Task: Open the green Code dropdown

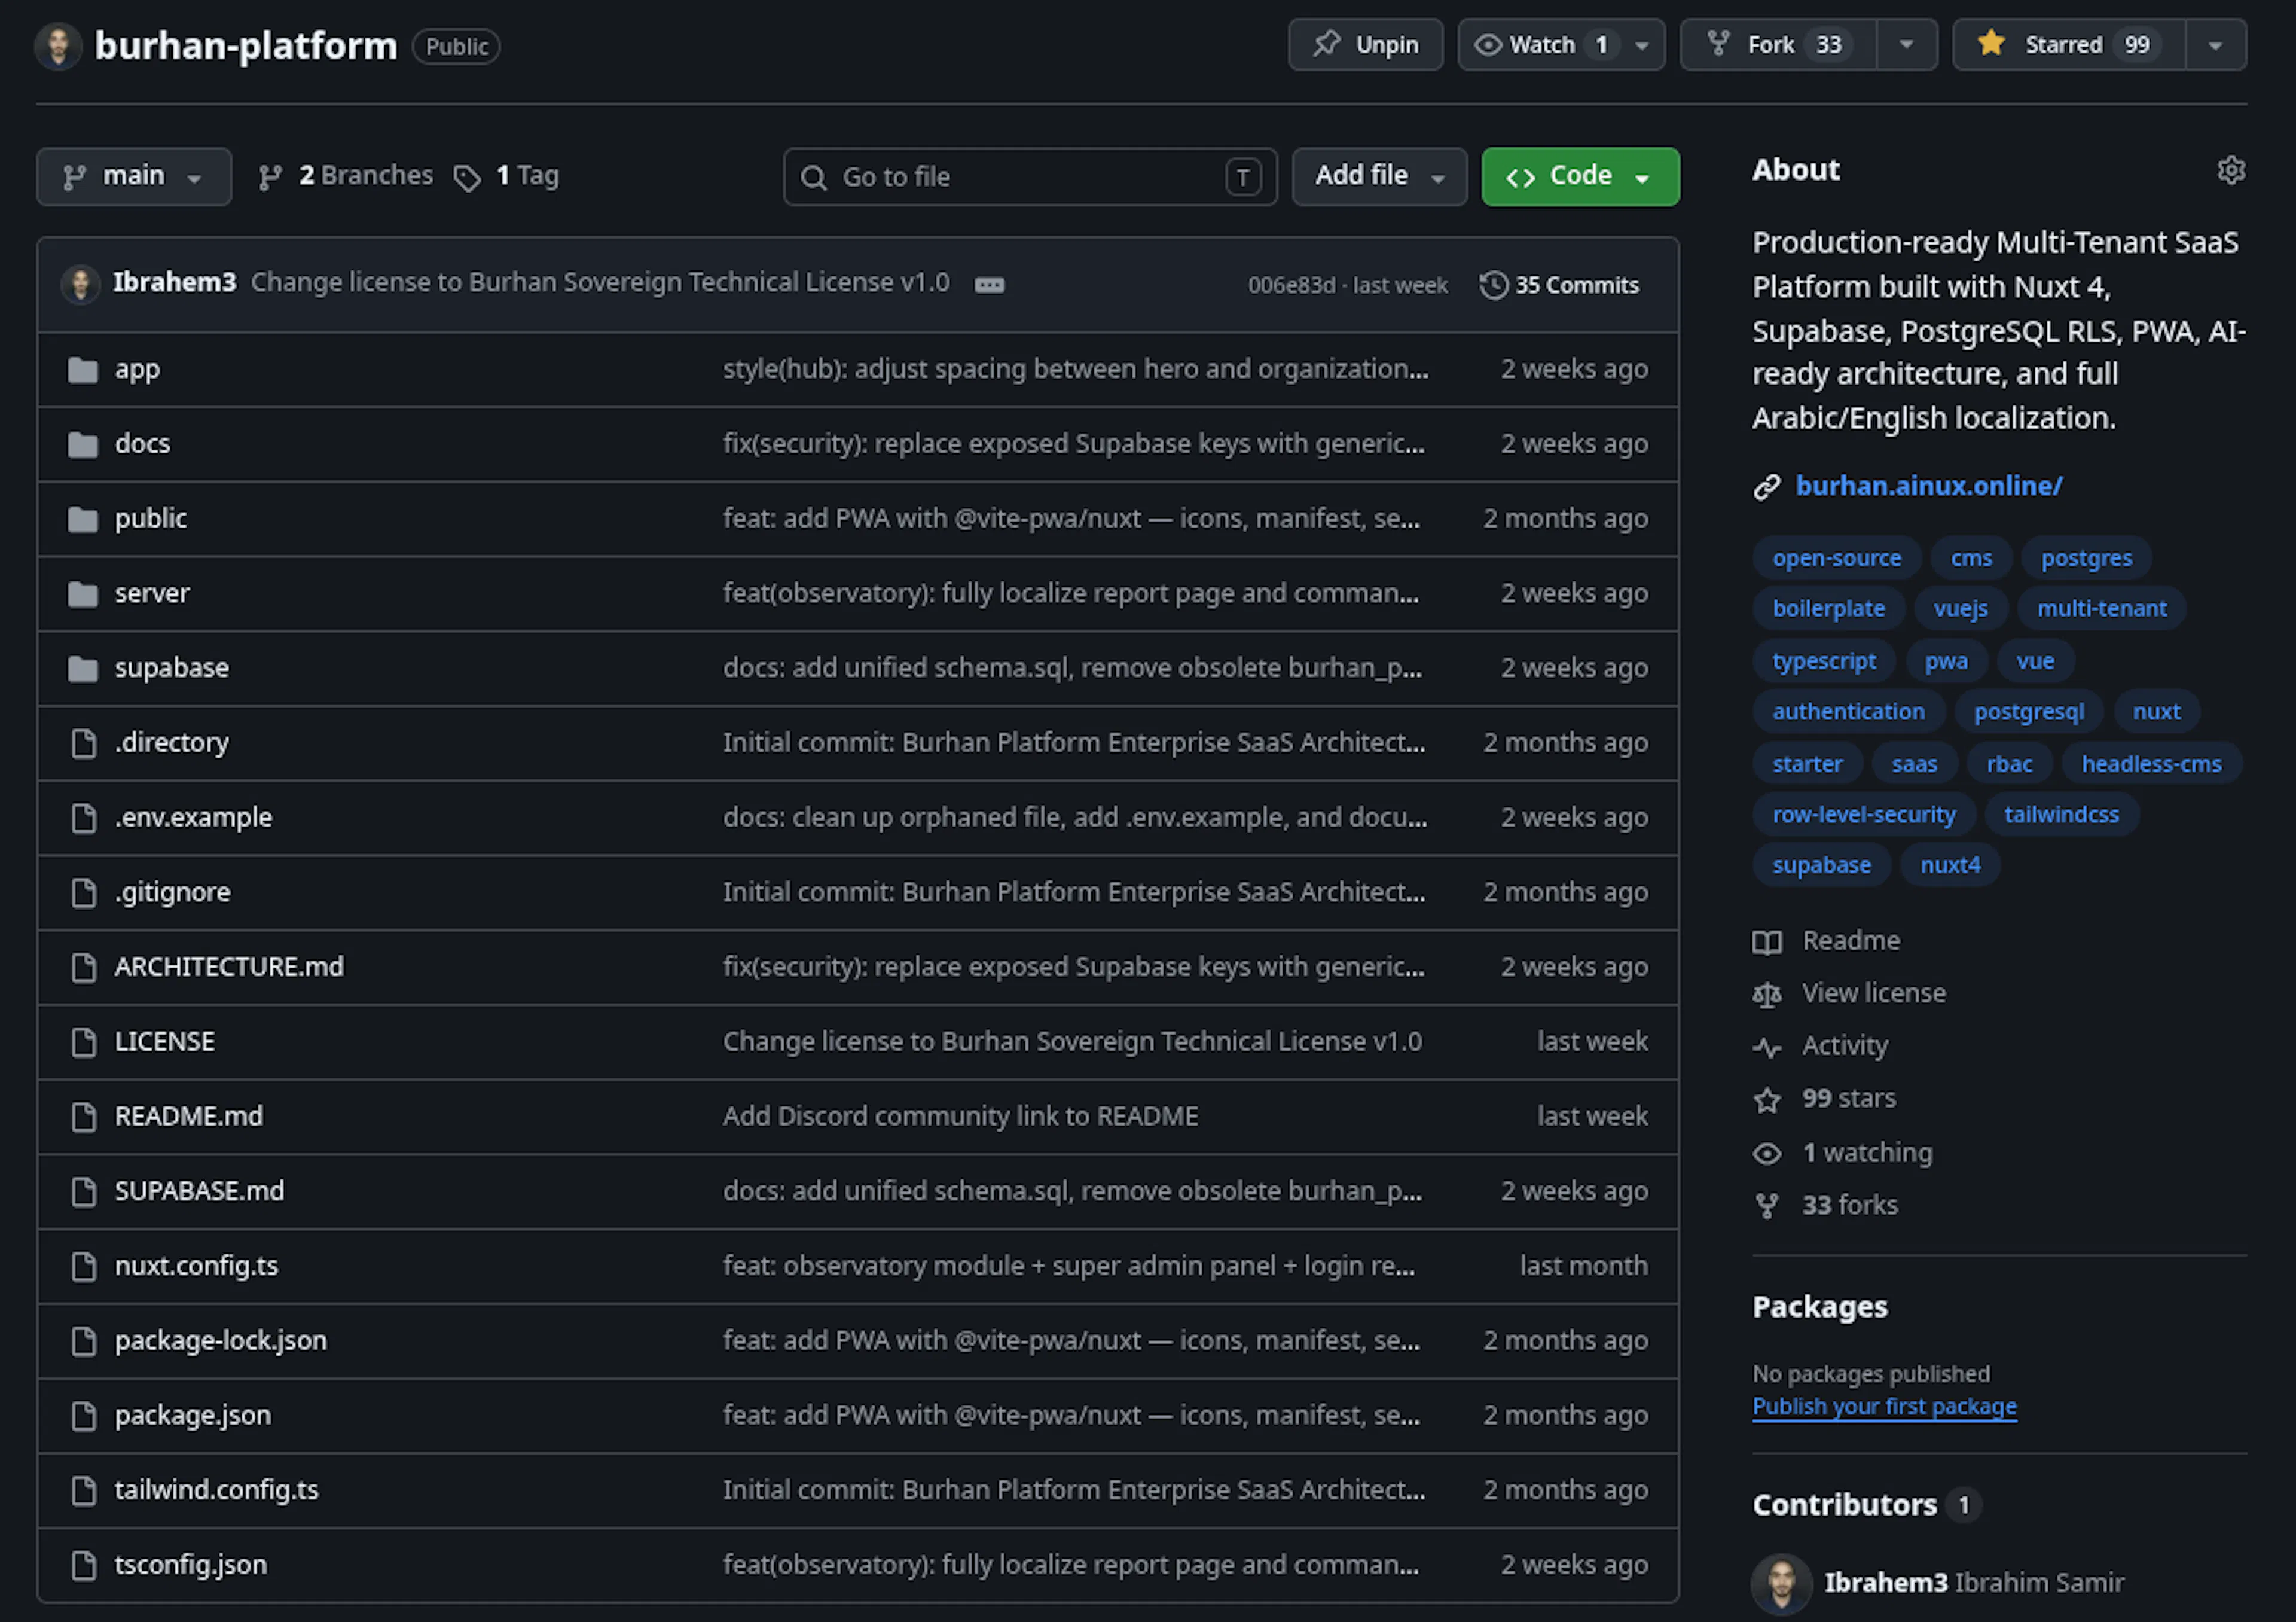Action: [x=1580, y=177]
